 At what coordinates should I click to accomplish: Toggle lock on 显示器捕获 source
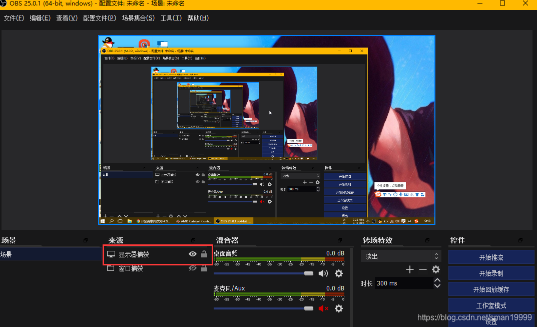204,254
